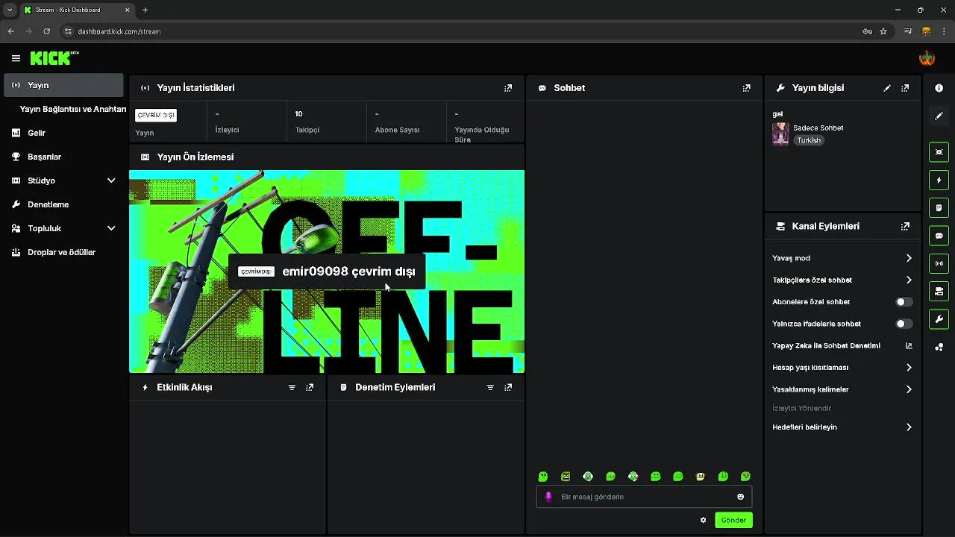Pop out the Yayın bilgisi panel

click(x=905, y=88)
